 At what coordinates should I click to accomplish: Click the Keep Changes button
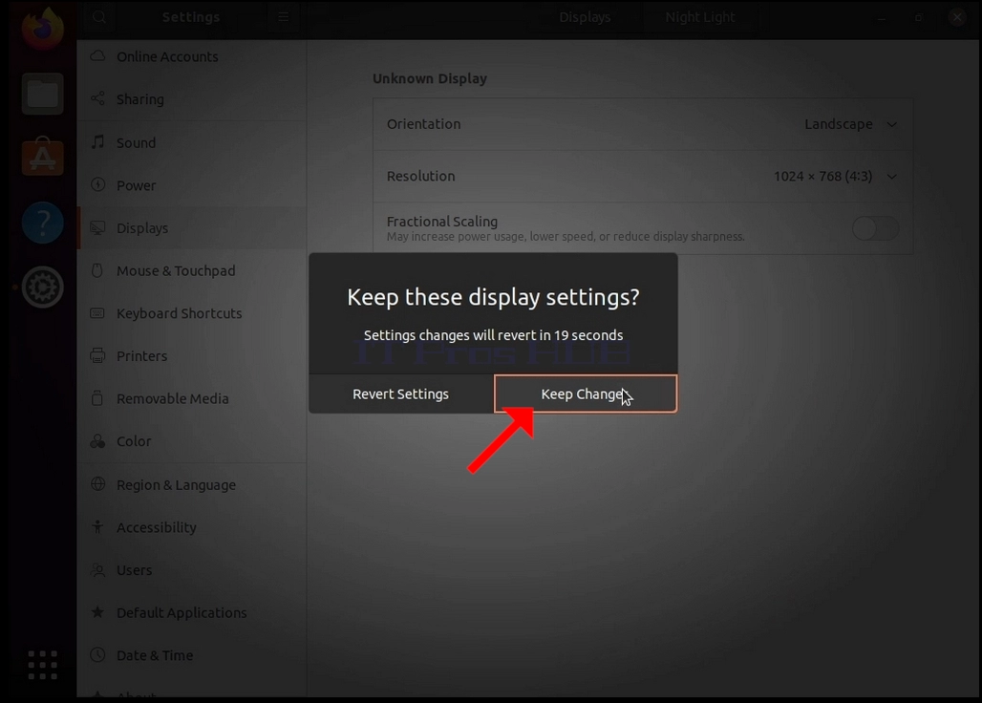click(586, 394)
